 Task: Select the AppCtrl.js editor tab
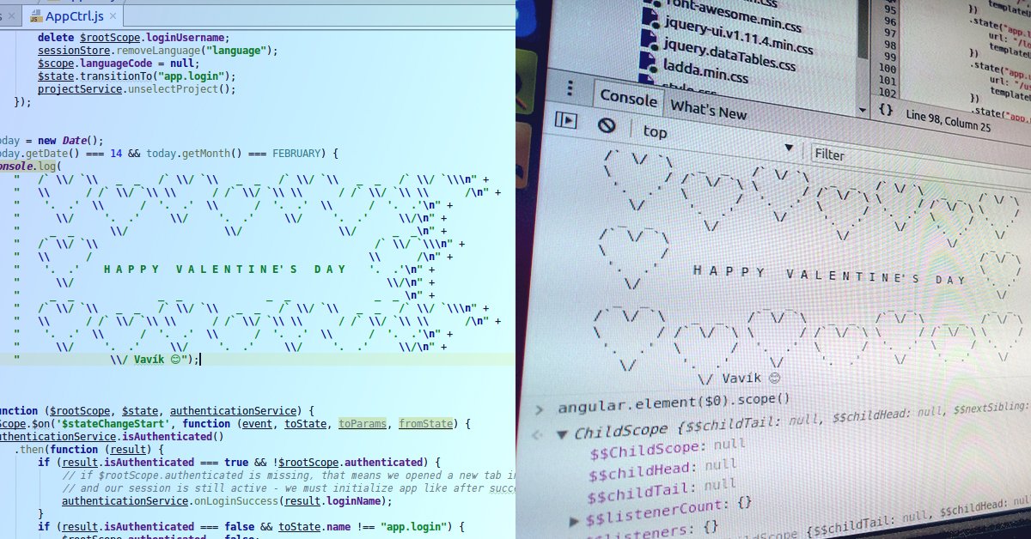72,15
